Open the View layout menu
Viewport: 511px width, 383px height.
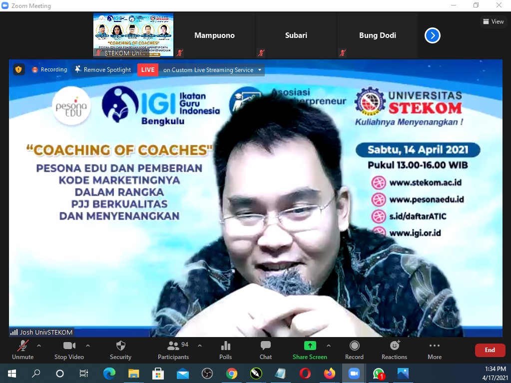click(494, 21)
